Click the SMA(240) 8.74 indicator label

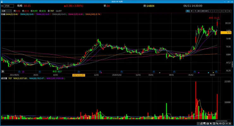93,14
